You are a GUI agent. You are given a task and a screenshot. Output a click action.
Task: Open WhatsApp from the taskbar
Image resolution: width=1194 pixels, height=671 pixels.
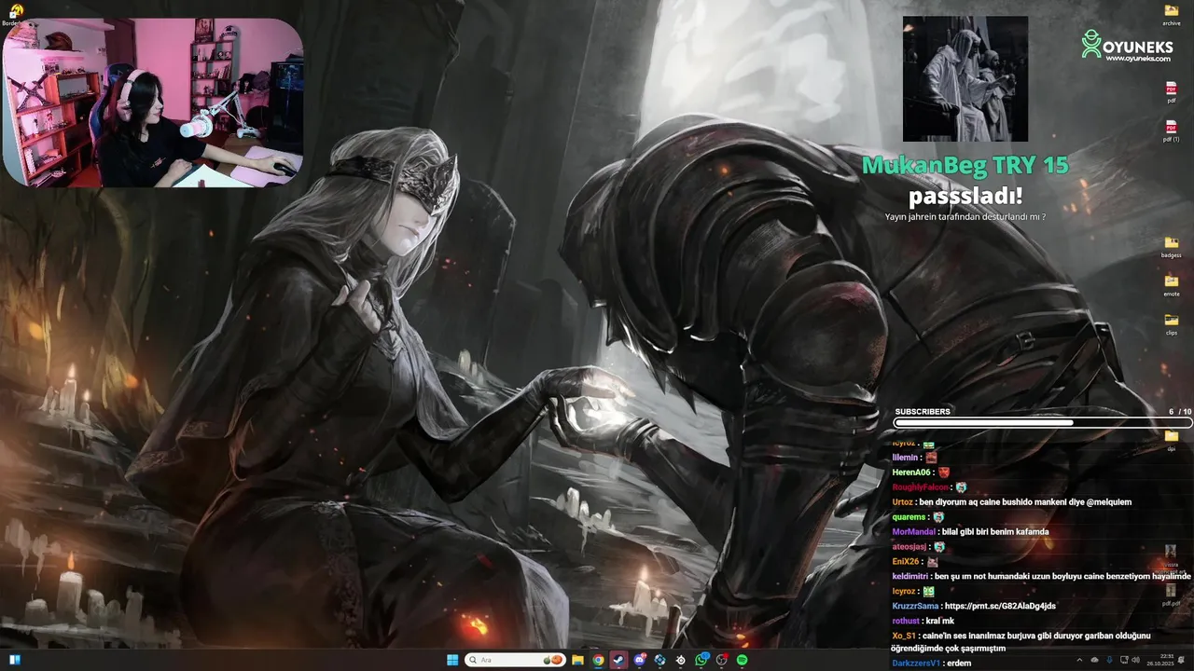(x=701, y=660)
